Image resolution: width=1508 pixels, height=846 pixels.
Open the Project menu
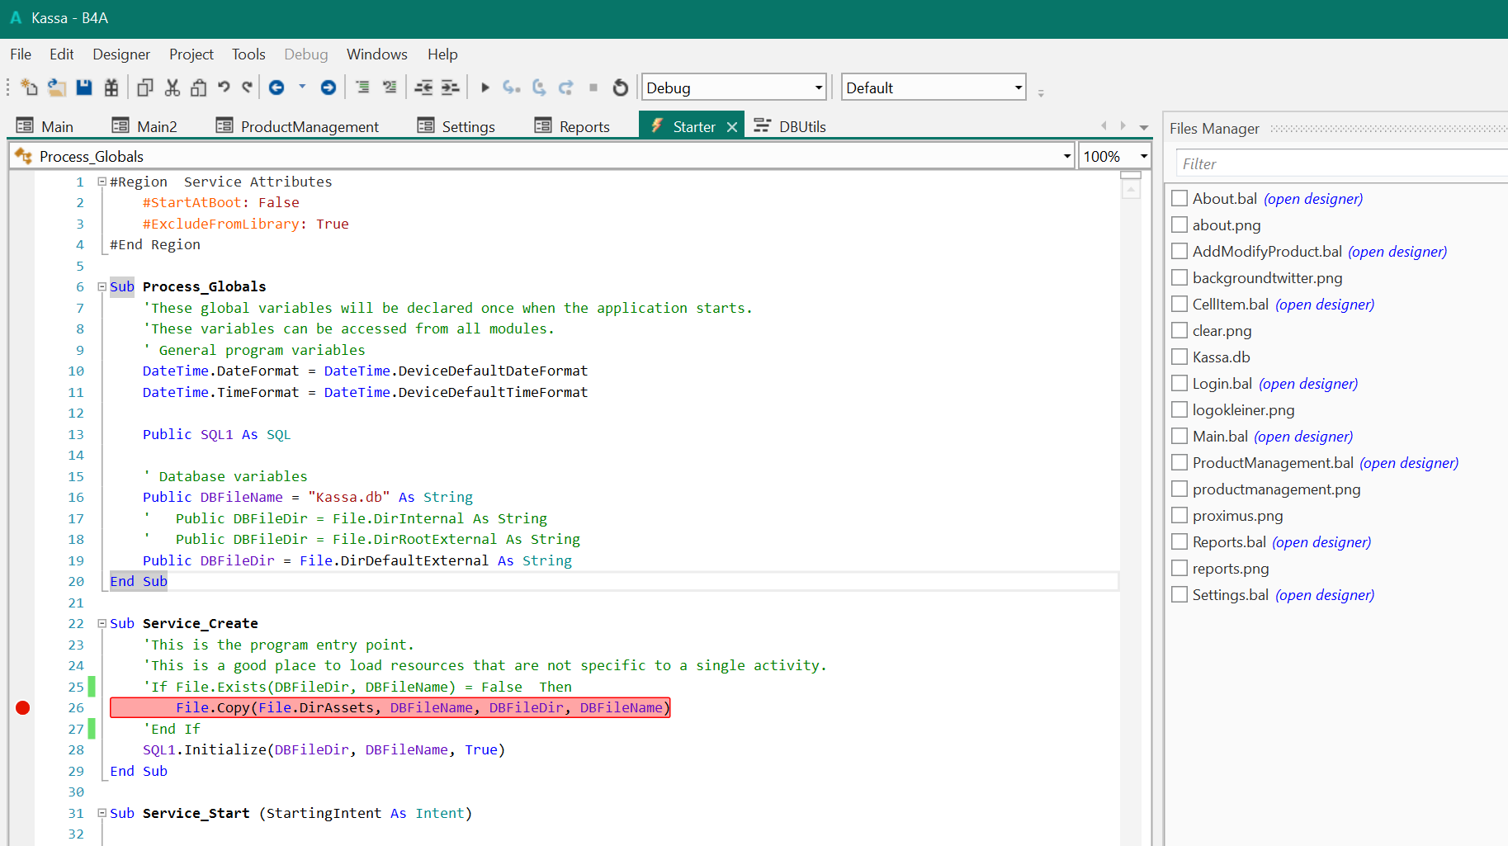(191, 54)
